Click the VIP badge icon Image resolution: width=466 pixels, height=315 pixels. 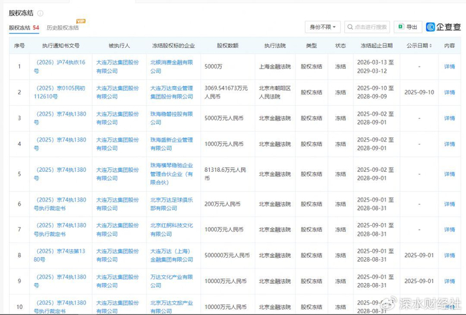click(81, 21)
